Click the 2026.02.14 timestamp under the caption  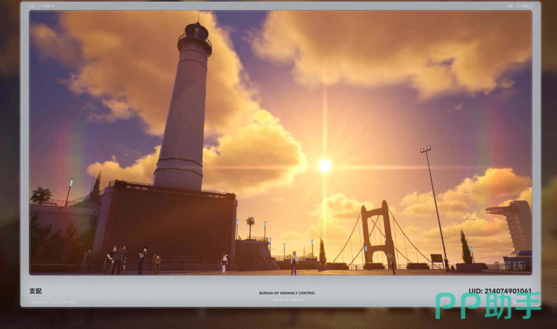(287, 300)
